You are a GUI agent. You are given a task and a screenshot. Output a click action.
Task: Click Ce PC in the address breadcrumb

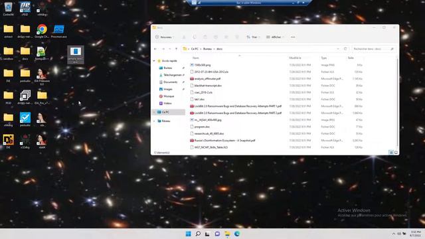click(x=195, y=49)
